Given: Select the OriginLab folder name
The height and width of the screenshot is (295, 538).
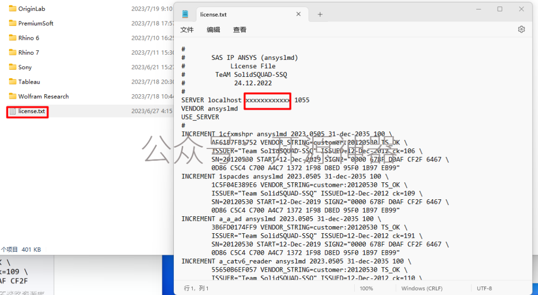Looking at the screenshot, I should click(x=31, y=8).
